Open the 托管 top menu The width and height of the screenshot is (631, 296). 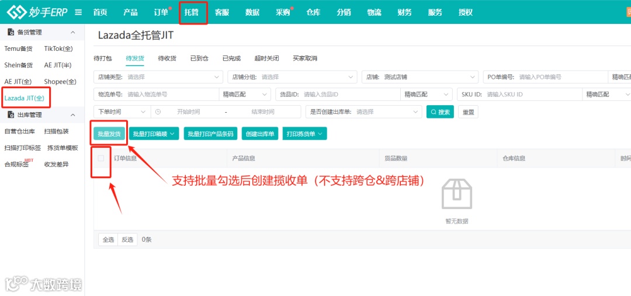pos(192,12)
